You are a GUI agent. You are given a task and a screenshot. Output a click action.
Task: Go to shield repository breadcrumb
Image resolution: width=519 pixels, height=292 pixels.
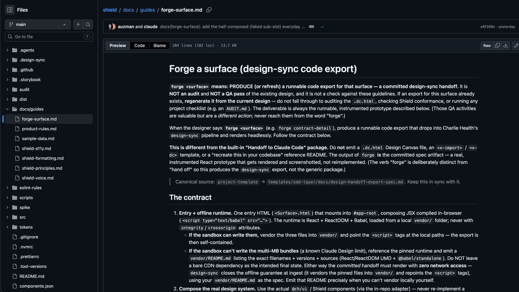pyautogui.click(x=110, y=10)
